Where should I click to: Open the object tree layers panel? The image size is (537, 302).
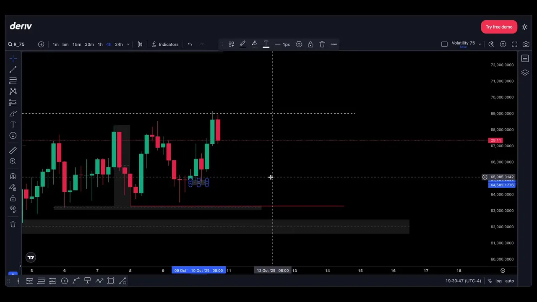(525, 73)
